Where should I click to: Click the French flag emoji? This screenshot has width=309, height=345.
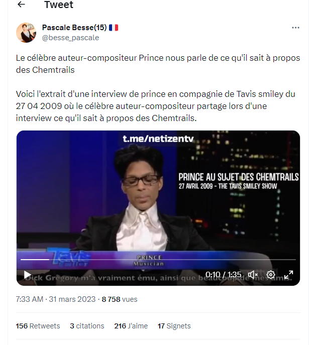114,28
